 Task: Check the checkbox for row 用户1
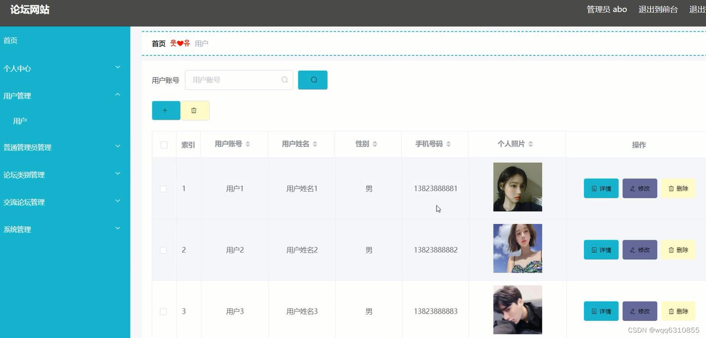point(164,189)
